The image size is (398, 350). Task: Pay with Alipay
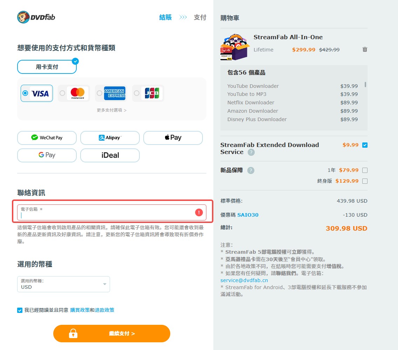[x=110, y=138]
